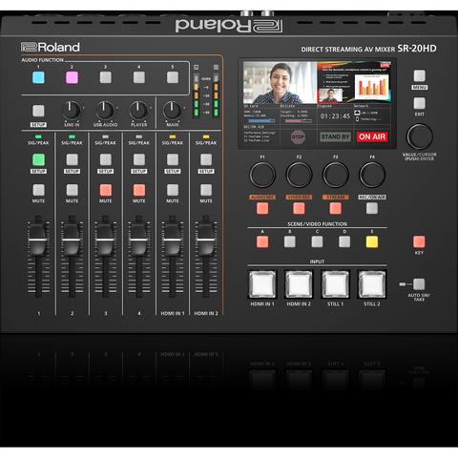Mute channel 2
This screenshot has width=458, height=458.
coord(72,190)
